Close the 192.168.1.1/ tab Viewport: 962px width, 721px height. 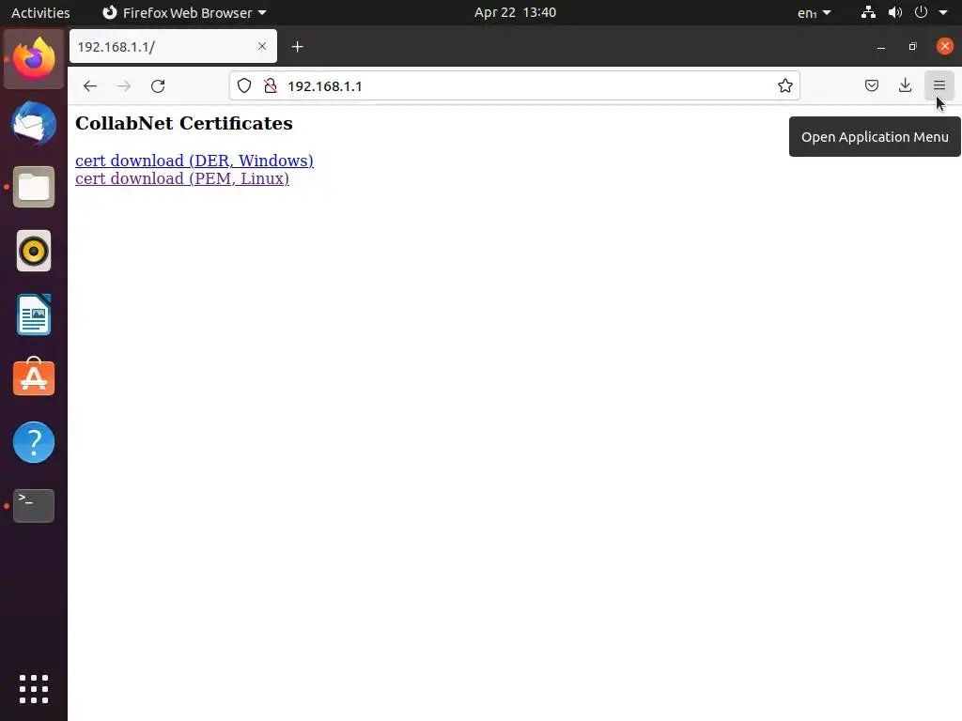pos(262,46)
